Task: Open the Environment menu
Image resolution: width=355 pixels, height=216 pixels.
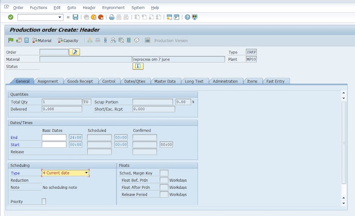Action: pyautogui.click(x=113, y=8)
